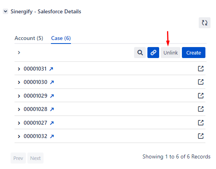Click popout icon for case 00001029

(201, 96)
